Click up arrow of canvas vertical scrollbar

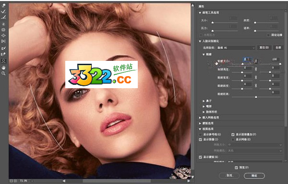[x=192, y=5]
